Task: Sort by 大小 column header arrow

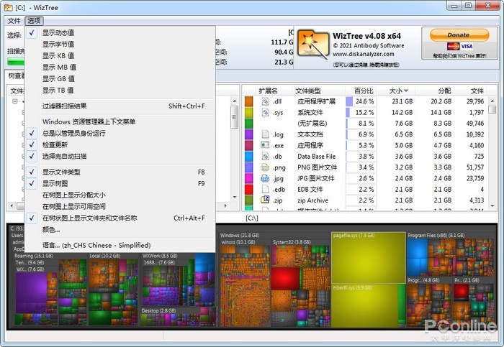Action: [406, 91]
